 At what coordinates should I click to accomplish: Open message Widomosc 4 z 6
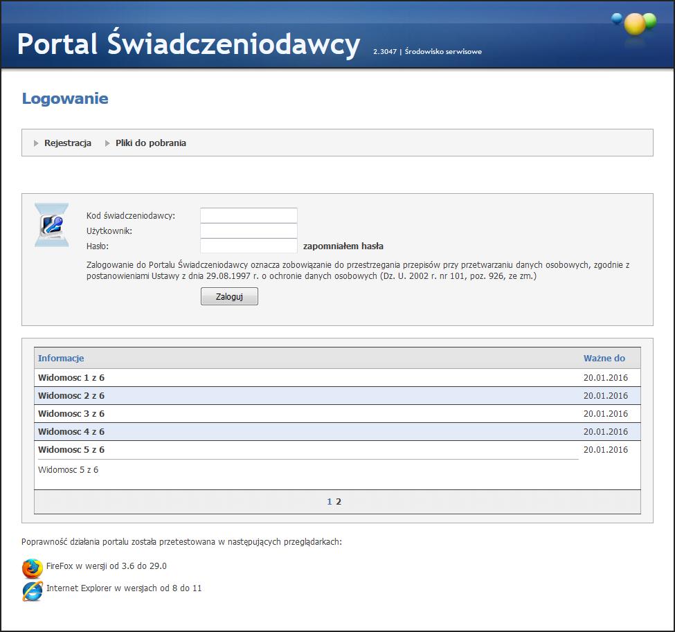coord(71,432)
